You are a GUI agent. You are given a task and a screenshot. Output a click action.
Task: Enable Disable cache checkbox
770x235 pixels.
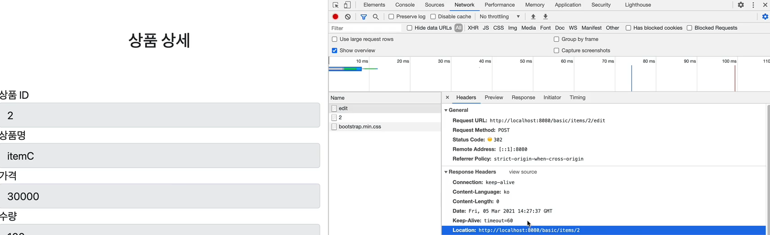(433, 17)
